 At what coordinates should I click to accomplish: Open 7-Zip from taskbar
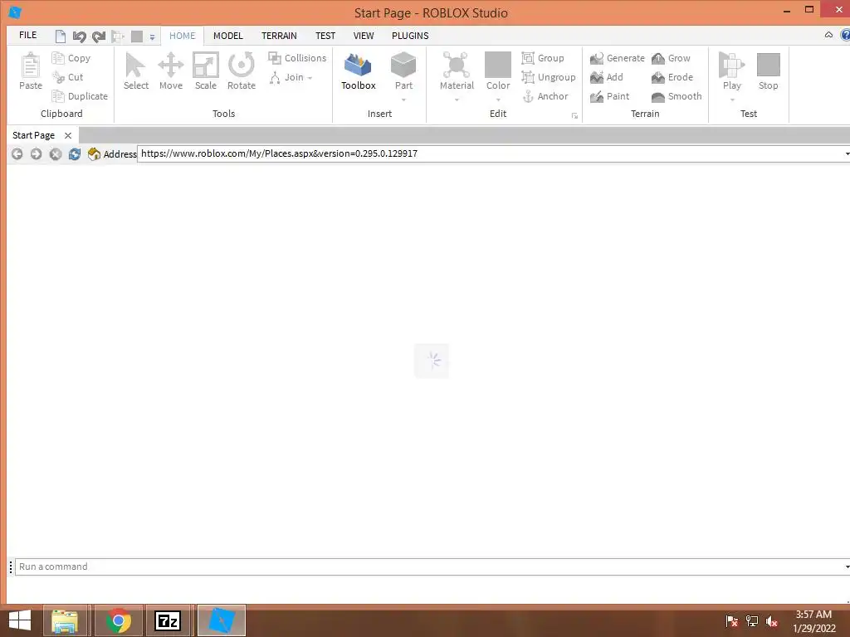point(168,620)
